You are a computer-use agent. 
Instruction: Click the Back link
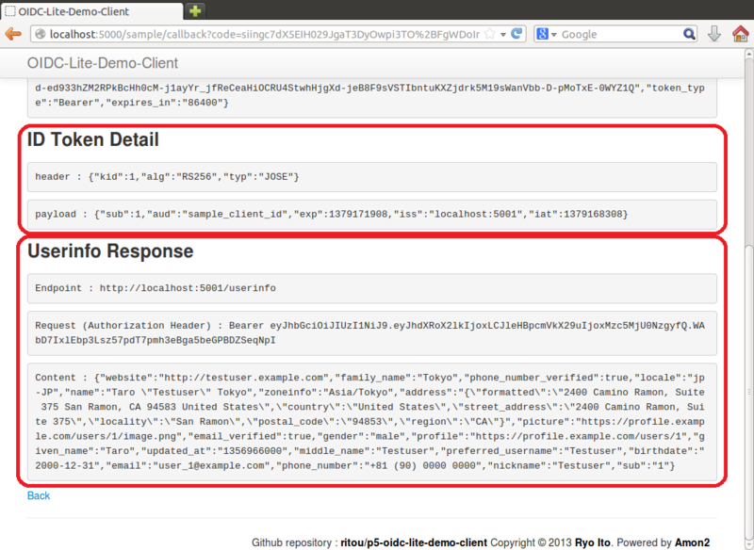click(39, 495)
